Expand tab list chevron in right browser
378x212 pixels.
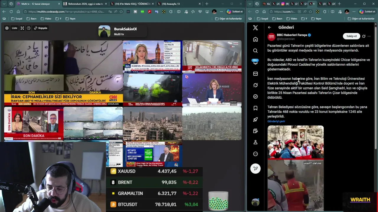coord(250,4)
